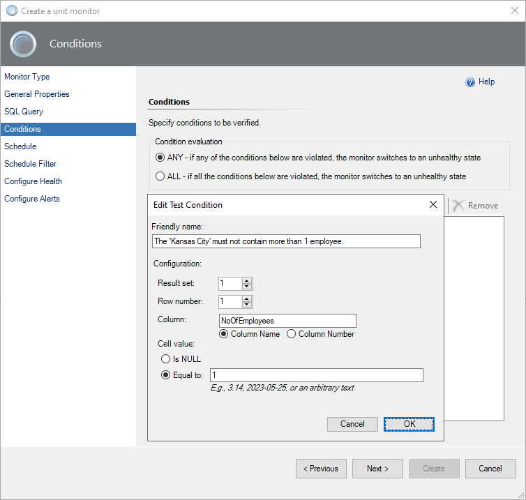Focus the Column field with NoOfEmployees
The width and height of the screenshot is (526, 500).
(287, 321)
